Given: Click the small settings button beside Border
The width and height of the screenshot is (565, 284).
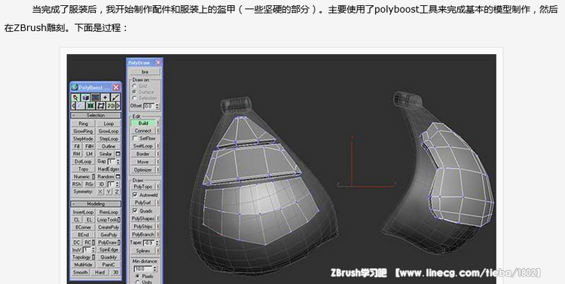Looking at the screenshot, I should 158,154.
